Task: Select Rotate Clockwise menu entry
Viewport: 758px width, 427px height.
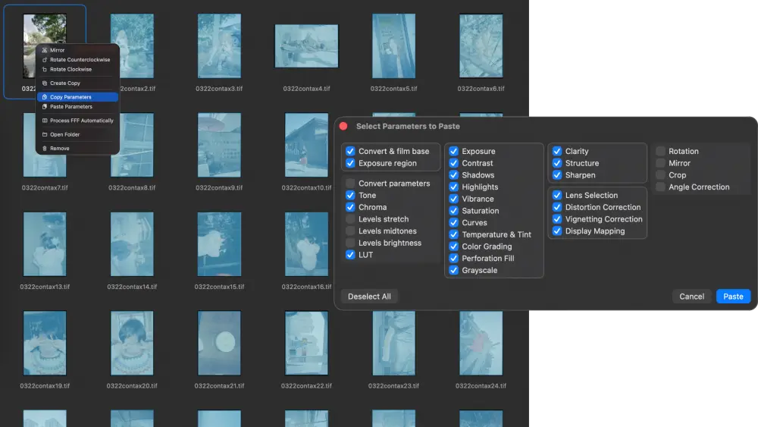Action: point(77,70)
